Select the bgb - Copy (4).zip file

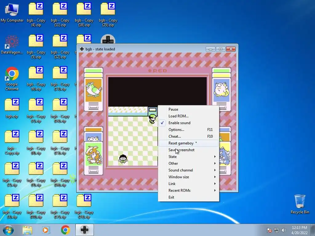point(36,14)
